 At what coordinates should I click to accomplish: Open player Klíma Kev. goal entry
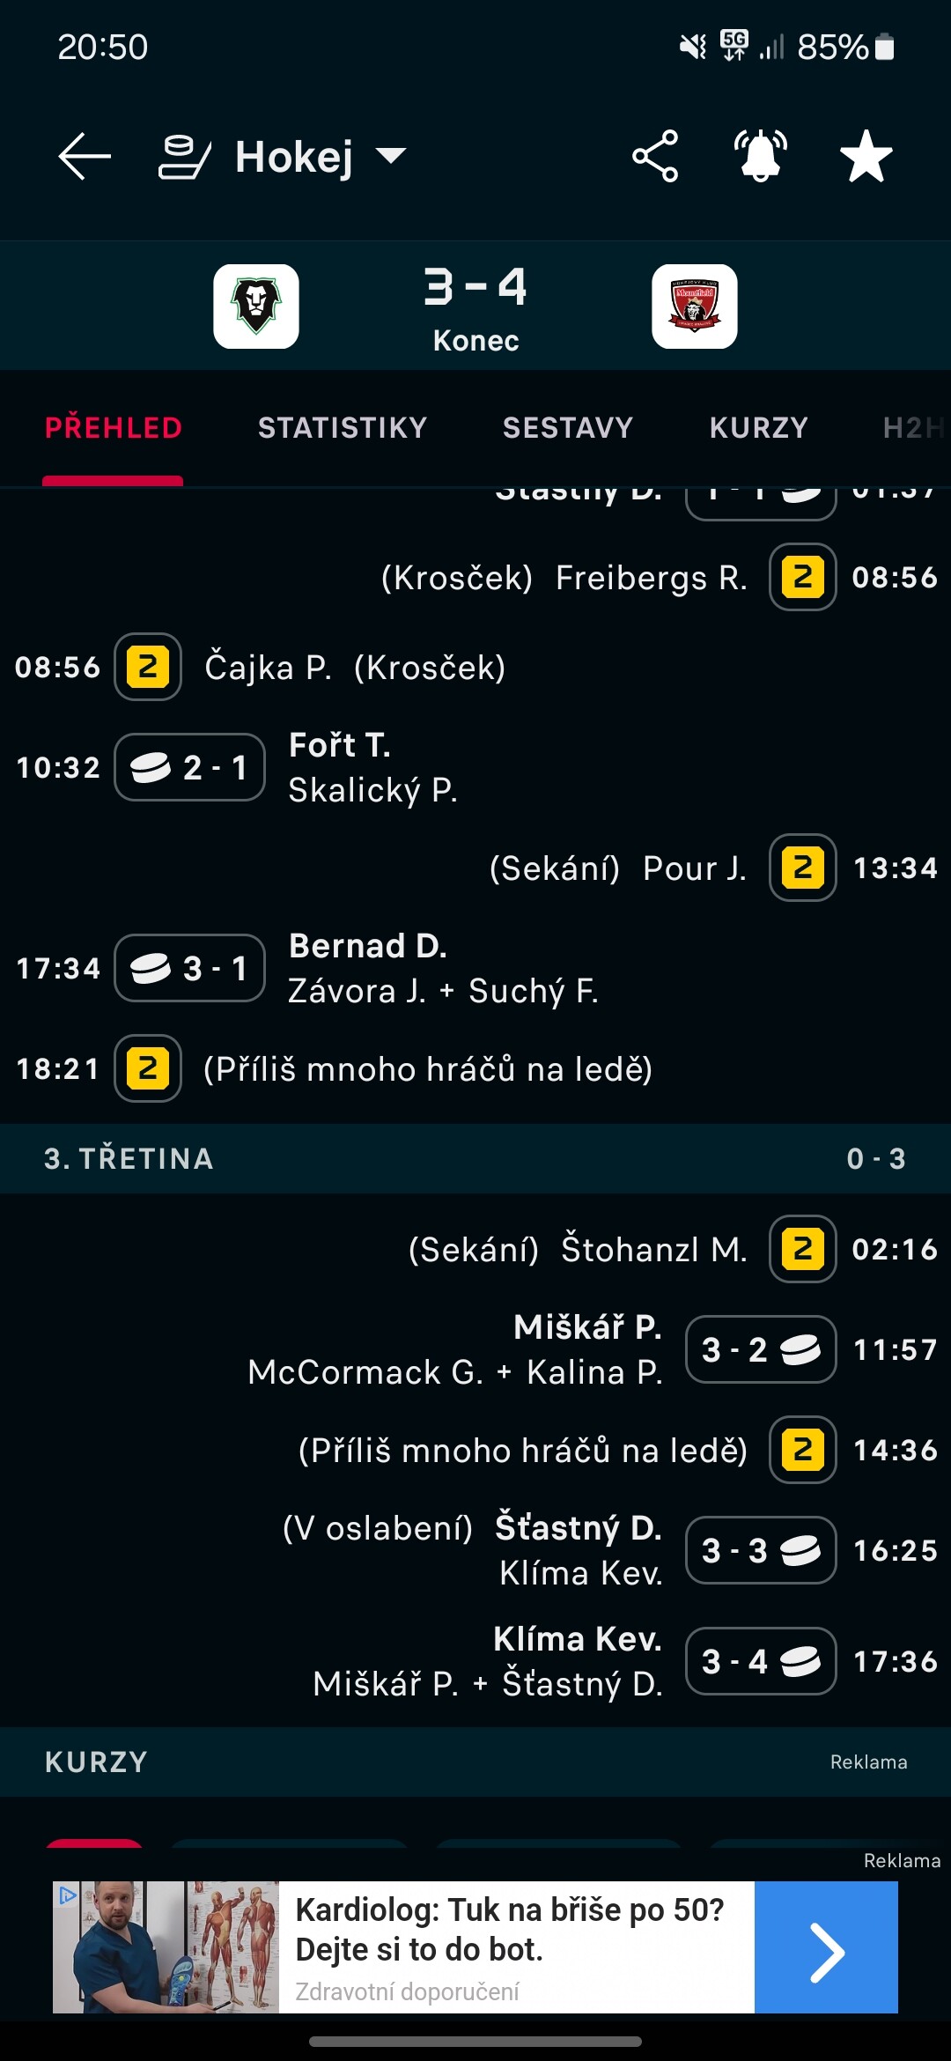(x=578, y=1639)
